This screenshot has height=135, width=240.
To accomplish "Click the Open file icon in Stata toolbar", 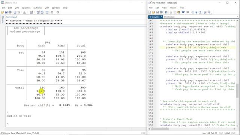I will [2, 12].
